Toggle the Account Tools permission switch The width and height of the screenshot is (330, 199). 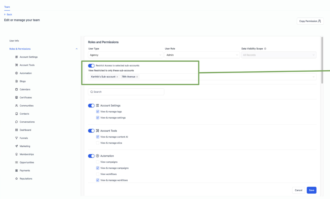(x=91, y=131)
